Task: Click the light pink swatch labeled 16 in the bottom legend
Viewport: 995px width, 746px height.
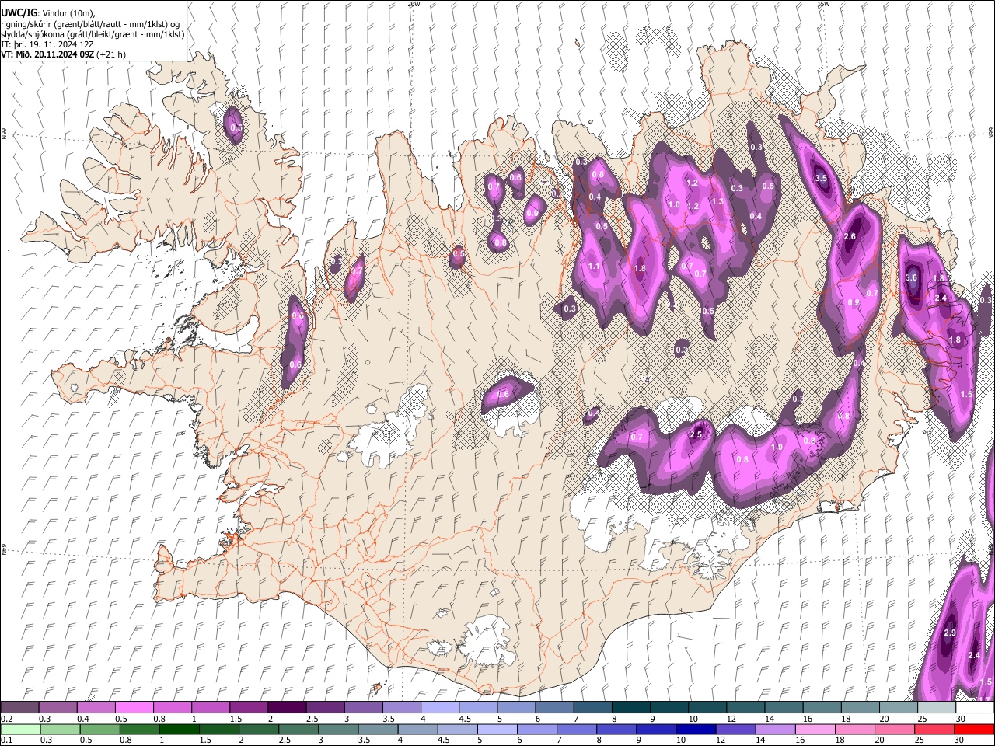Action: coord(815,729)
